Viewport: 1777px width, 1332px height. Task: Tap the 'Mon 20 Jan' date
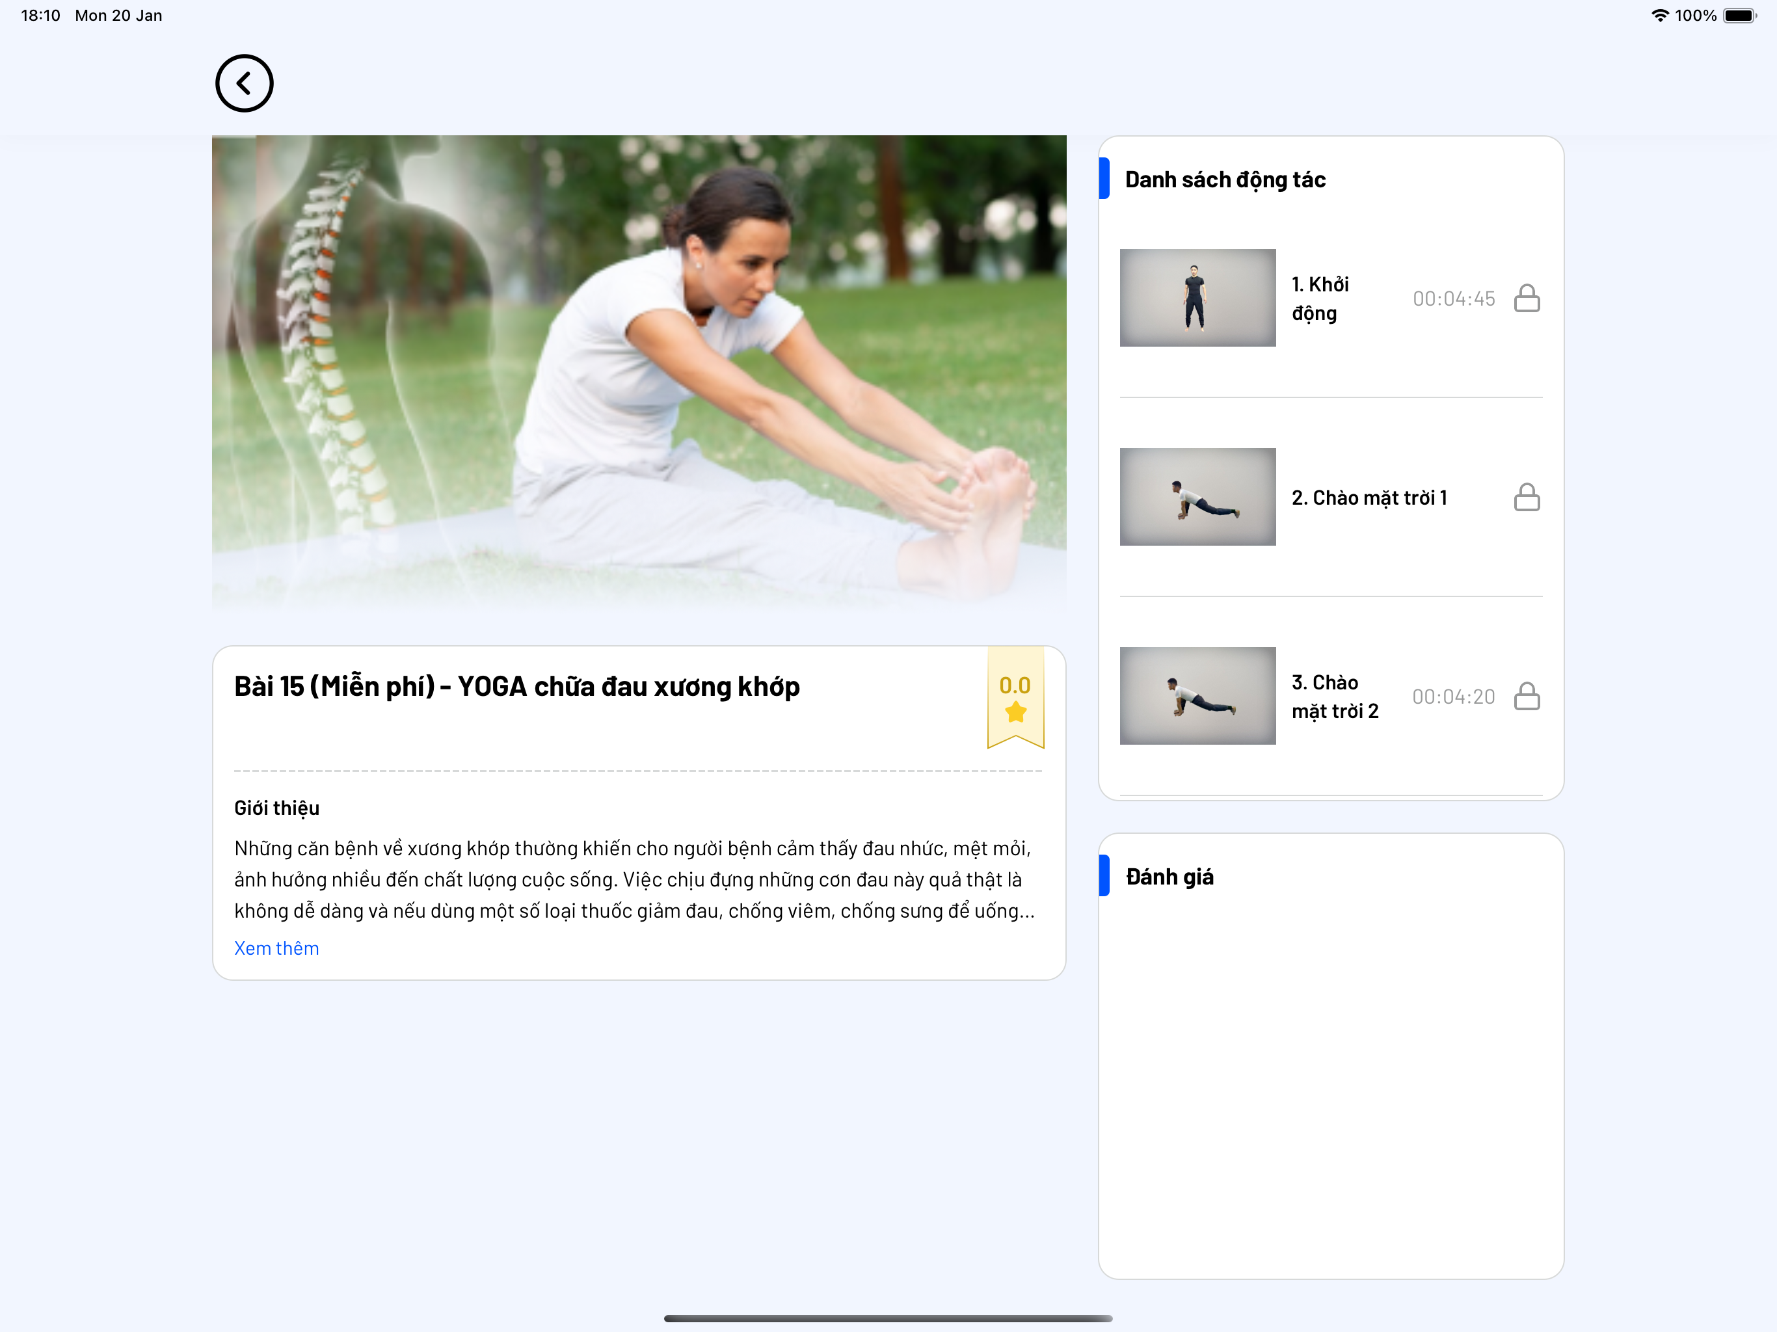(x=118, y=15)
